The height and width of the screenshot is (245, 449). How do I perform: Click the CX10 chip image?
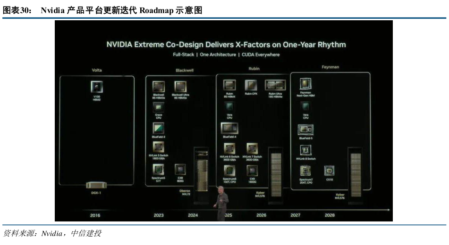click(329, 171)
